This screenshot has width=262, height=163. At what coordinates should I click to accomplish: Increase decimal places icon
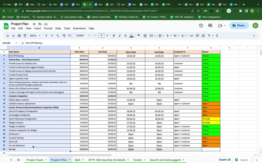pos(64,35)
